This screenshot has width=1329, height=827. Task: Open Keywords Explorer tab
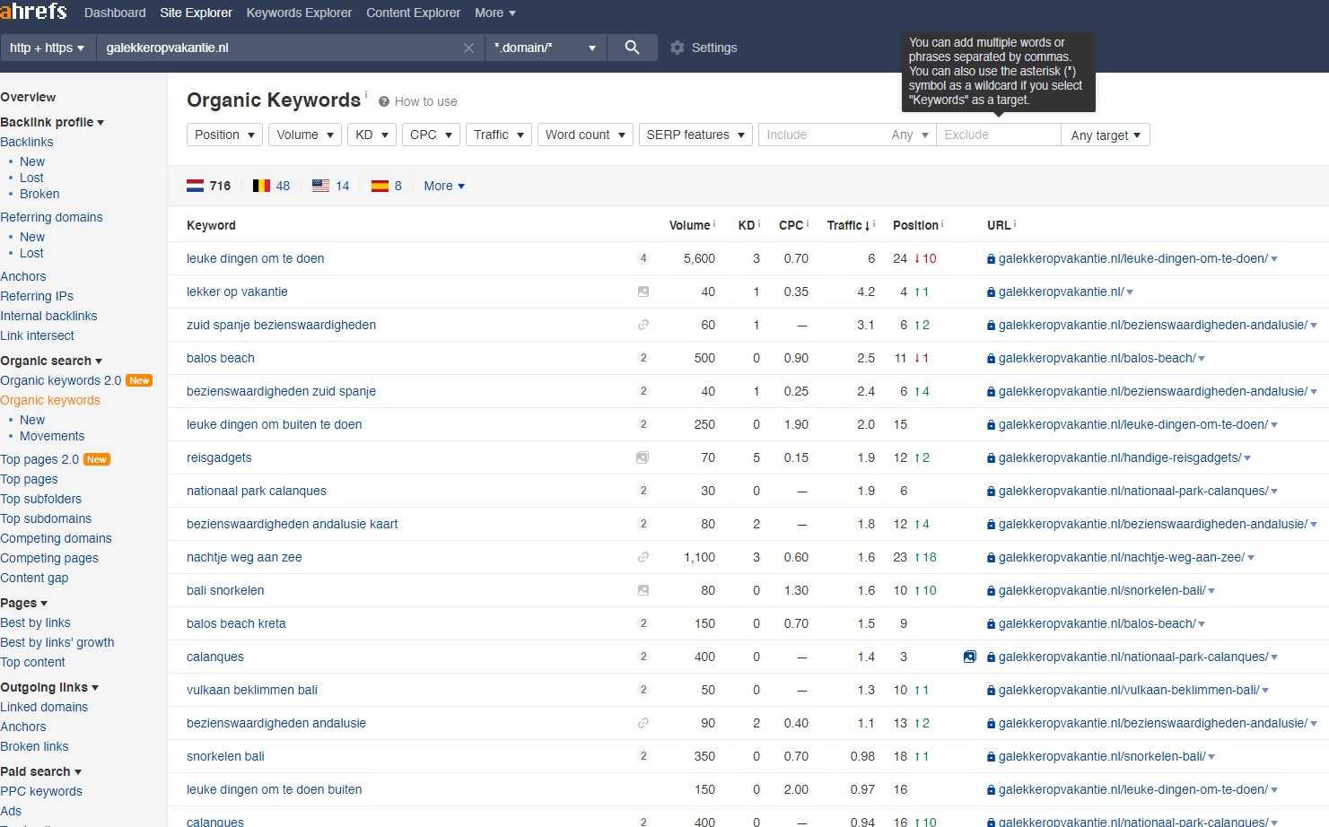click(299, 13)
